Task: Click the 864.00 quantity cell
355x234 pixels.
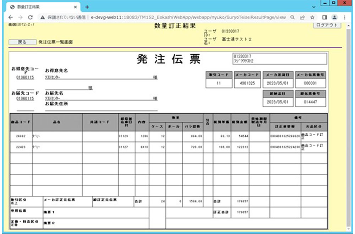Action: 193,136
